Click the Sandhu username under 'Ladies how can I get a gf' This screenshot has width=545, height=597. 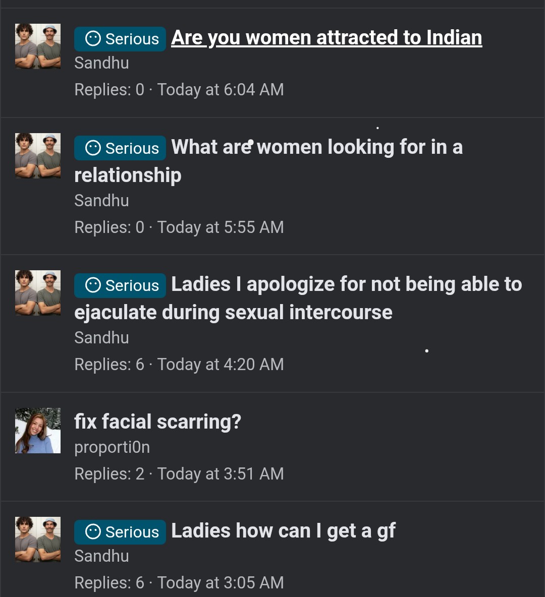click(101, 556)
